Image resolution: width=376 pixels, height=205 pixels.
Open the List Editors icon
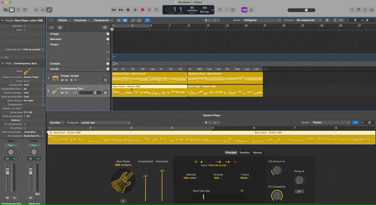pos(352,10)
